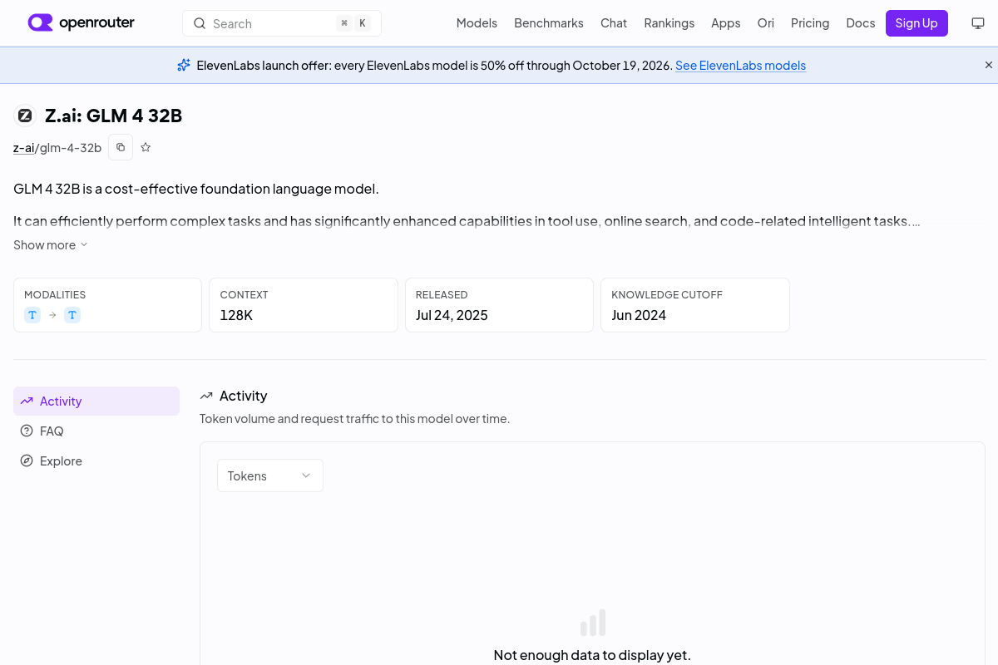998x665 pixels.
Task: Click the empty chart bars icon
Action: [592, 623]
